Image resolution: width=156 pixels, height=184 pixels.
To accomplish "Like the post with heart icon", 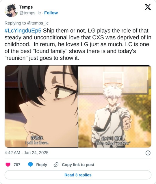I will point(8,165).
